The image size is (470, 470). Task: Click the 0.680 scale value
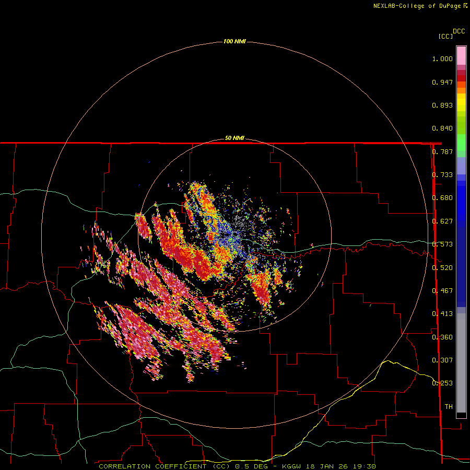(x=442, y=198)
